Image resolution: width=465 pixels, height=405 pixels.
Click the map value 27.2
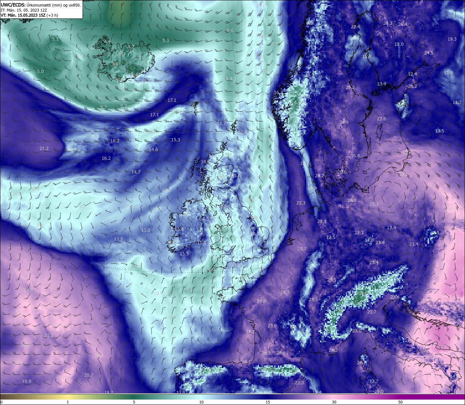[250, 332]
